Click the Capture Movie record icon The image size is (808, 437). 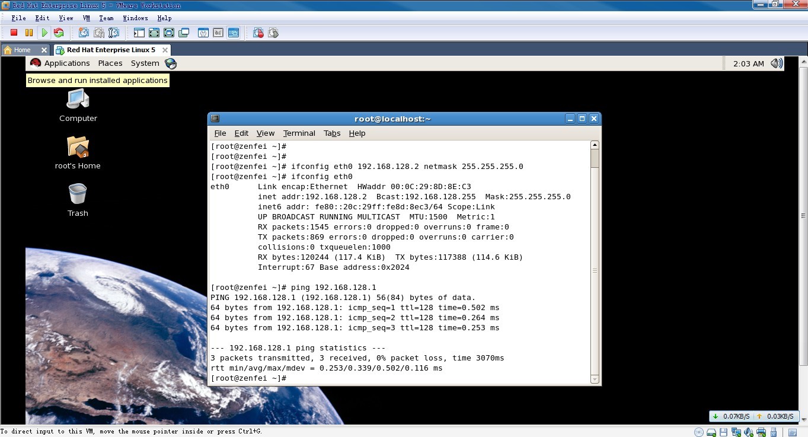click(258, 33)
